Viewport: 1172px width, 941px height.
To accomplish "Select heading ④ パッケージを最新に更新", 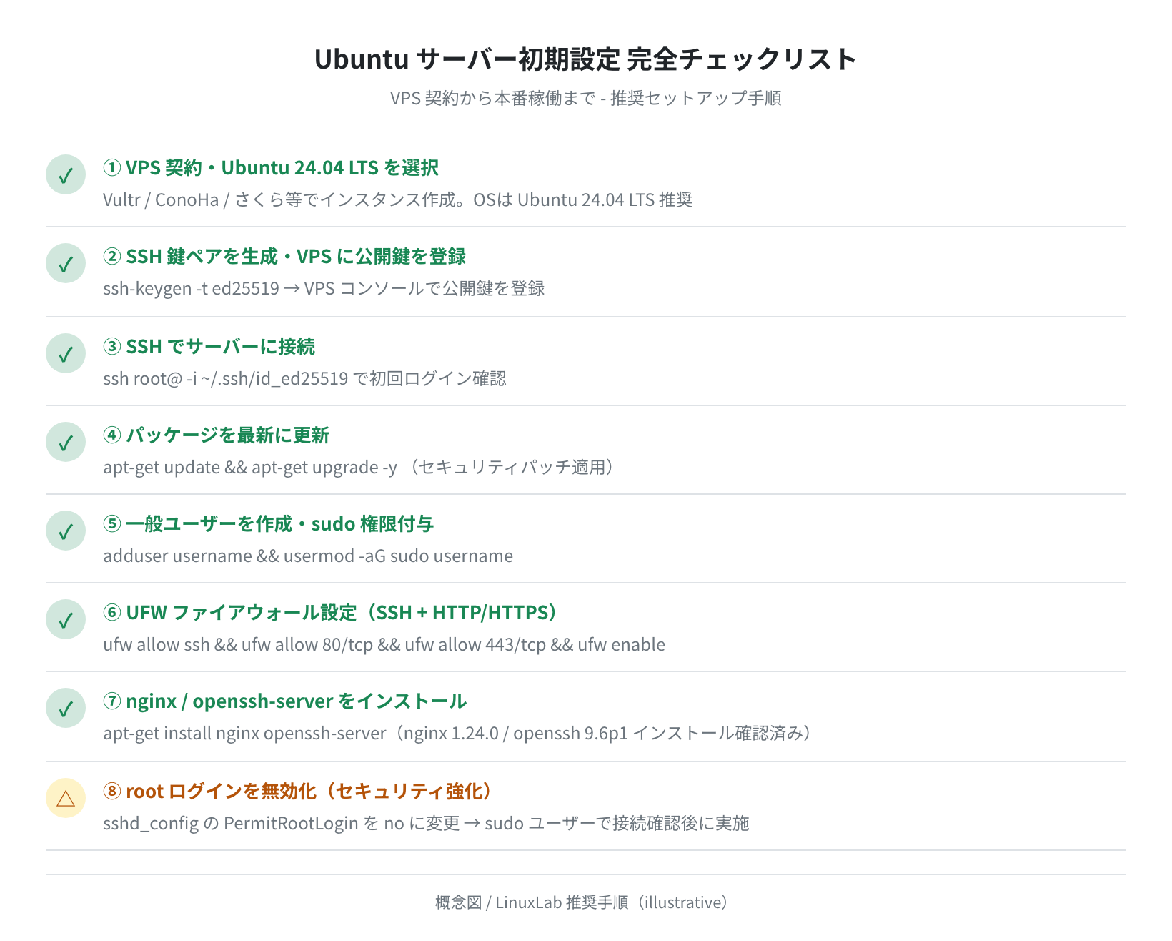I will point(216,435).
